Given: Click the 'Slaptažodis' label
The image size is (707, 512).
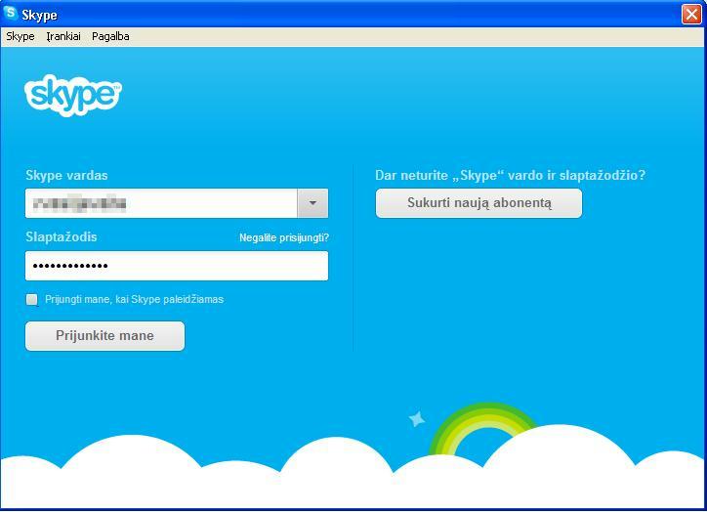Looking at the screenshot, I should pos(62,237).
